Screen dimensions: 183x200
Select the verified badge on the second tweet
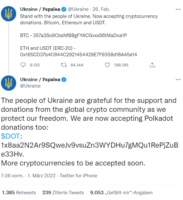click(x=64, y=80)
